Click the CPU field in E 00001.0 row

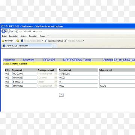(8, 82)
